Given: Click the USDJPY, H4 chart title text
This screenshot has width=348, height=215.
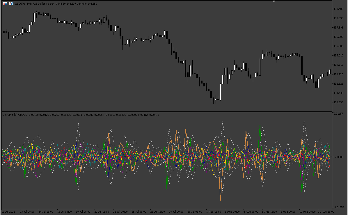Looking at the screenshot, I should click(23, 3).
